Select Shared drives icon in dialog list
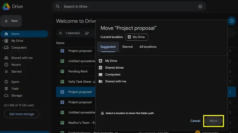The height and width of the screenshot is (133, 238). (100, 68)
